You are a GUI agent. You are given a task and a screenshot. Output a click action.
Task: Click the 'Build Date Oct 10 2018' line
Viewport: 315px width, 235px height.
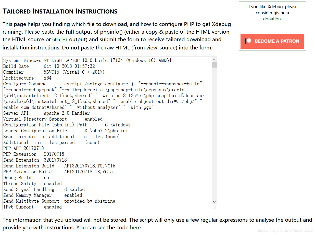(49, 66)
